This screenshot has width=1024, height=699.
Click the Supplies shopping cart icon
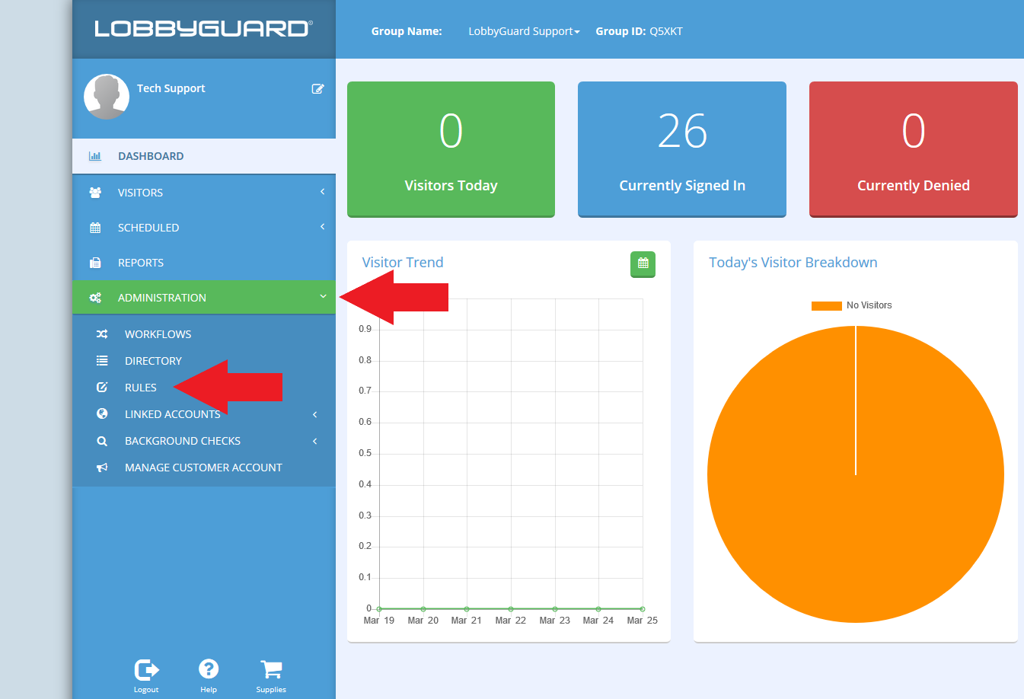coord(271,669)
